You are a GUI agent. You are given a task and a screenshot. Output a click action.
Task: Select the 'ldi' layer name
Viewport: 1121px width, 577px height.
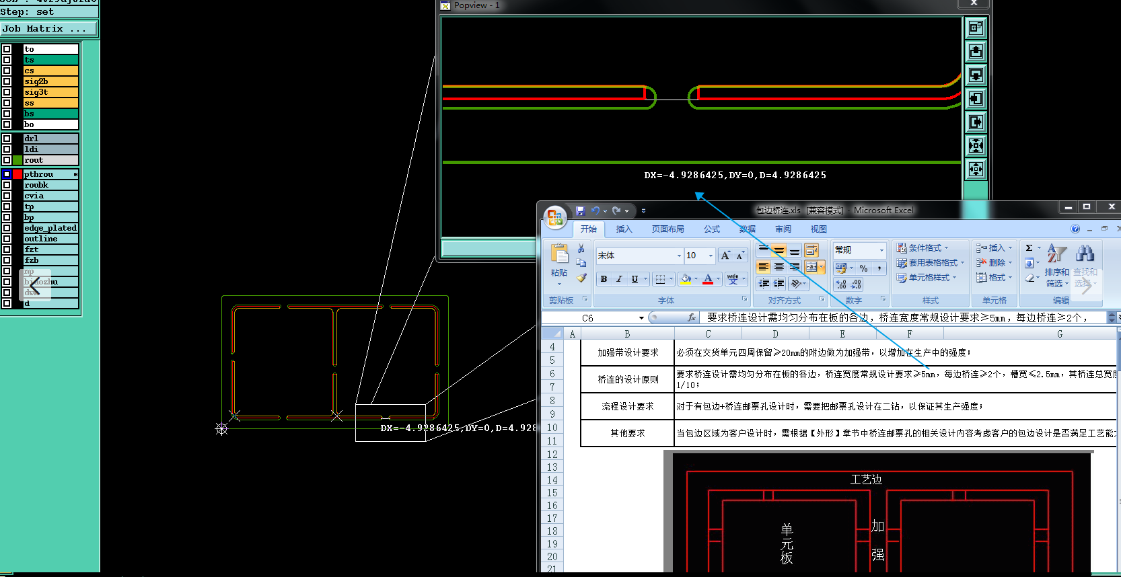[51, 149]
